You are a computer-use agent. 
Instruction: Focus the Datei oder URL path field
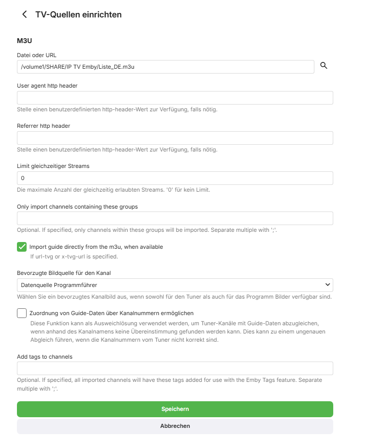pyautogui.click(x=165, y=67)
